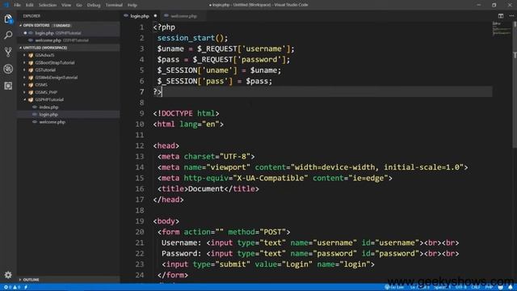The width and height of the screenshot is (517, 291).
Task: Select welcome.php in Open Editors list
Action: point(68,40)
